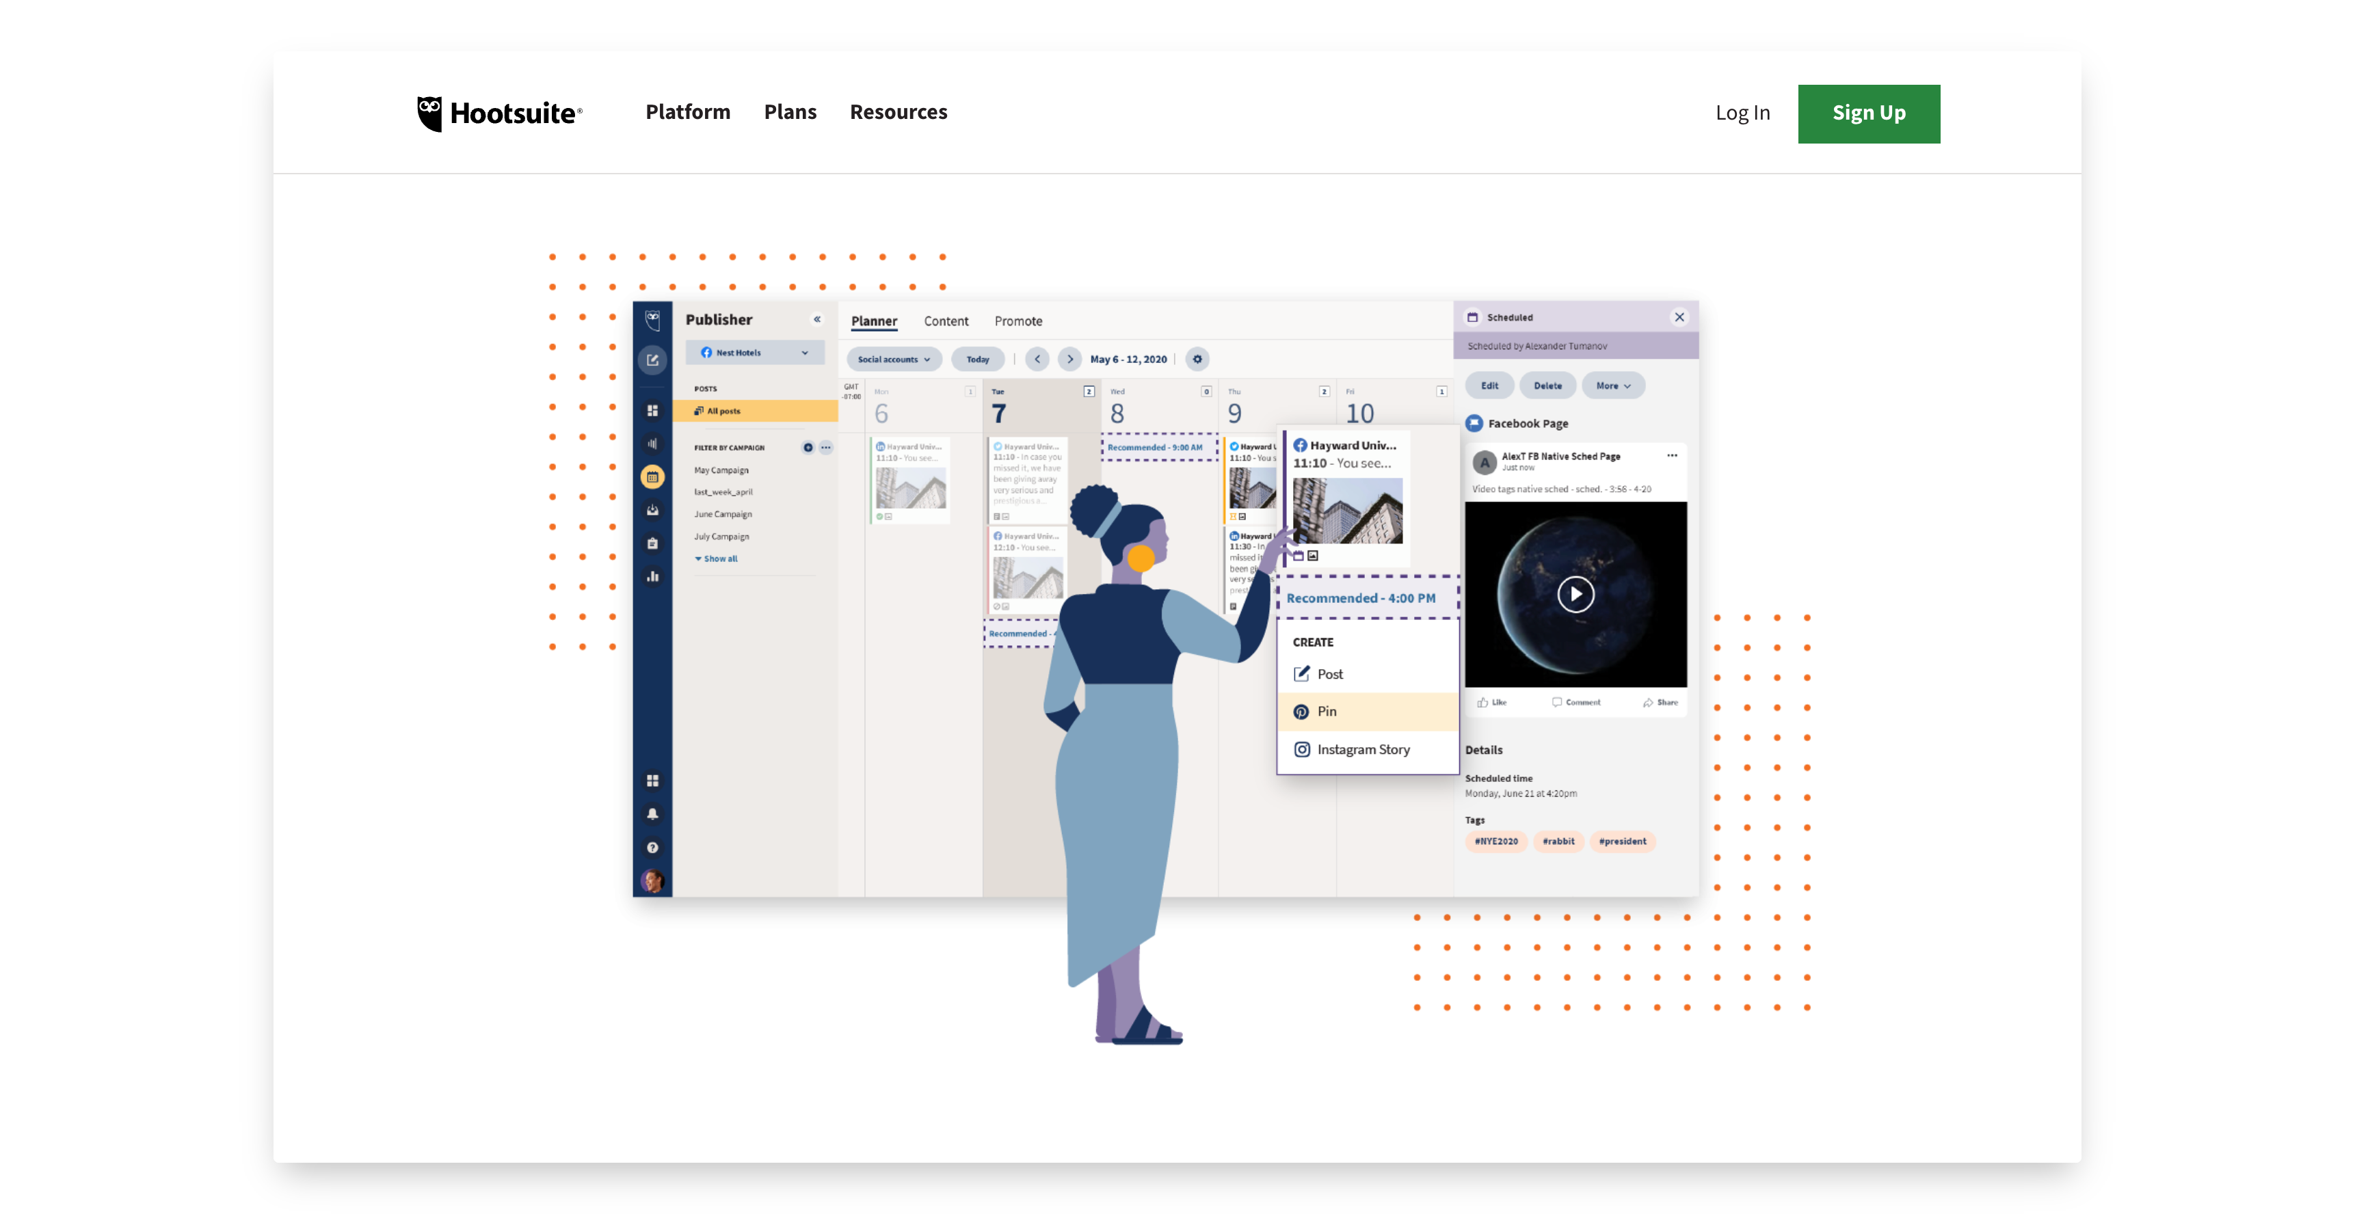This screenshot has width=2355, height=1214.
Task: Click the Sign Up button
Action: [x=1869, y=113]
